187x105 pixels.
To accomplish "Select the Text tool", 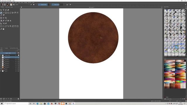I will tap(4, 10).
